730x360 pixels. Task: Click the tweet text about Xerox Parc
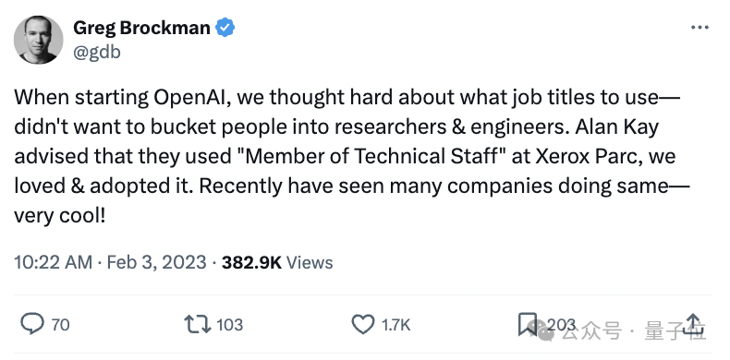(351, 156)
